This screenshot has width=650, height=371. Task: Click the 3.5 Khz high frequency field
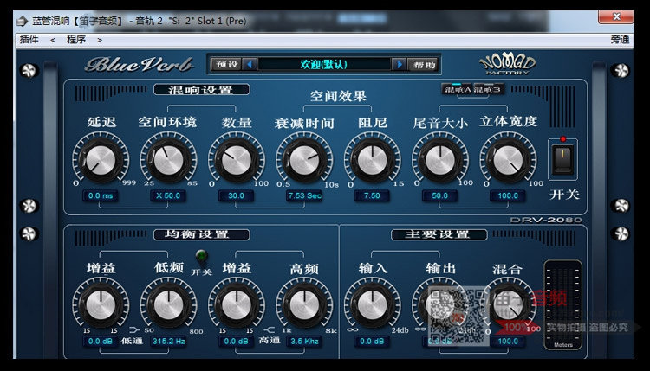click(x=304, y=342)
